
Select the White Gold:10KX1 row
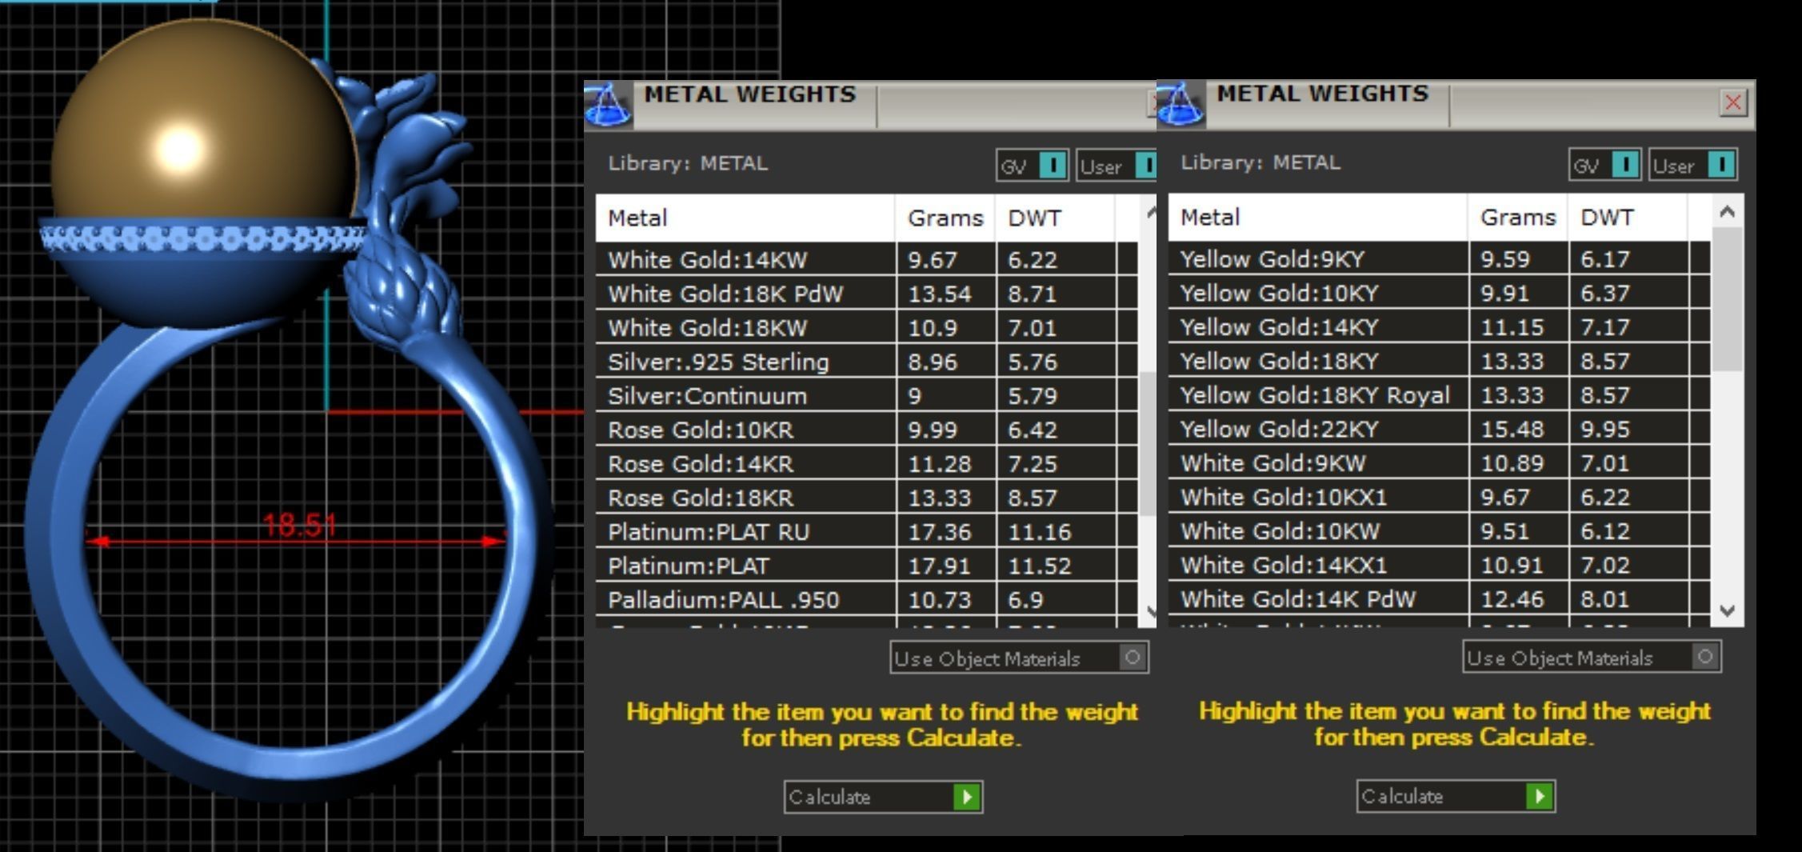click(x=1440, y=497)
